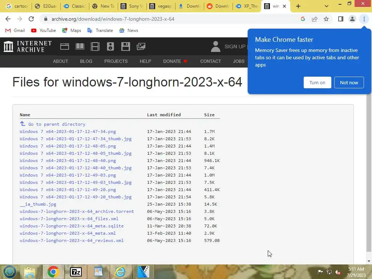
Task: Open the CONTACT menu item
Action: coord(210,61)
